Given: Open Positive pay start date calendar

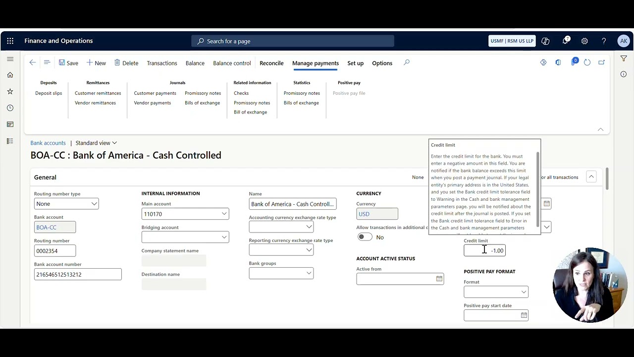Looking at the screenshot, I should point(524,315).
